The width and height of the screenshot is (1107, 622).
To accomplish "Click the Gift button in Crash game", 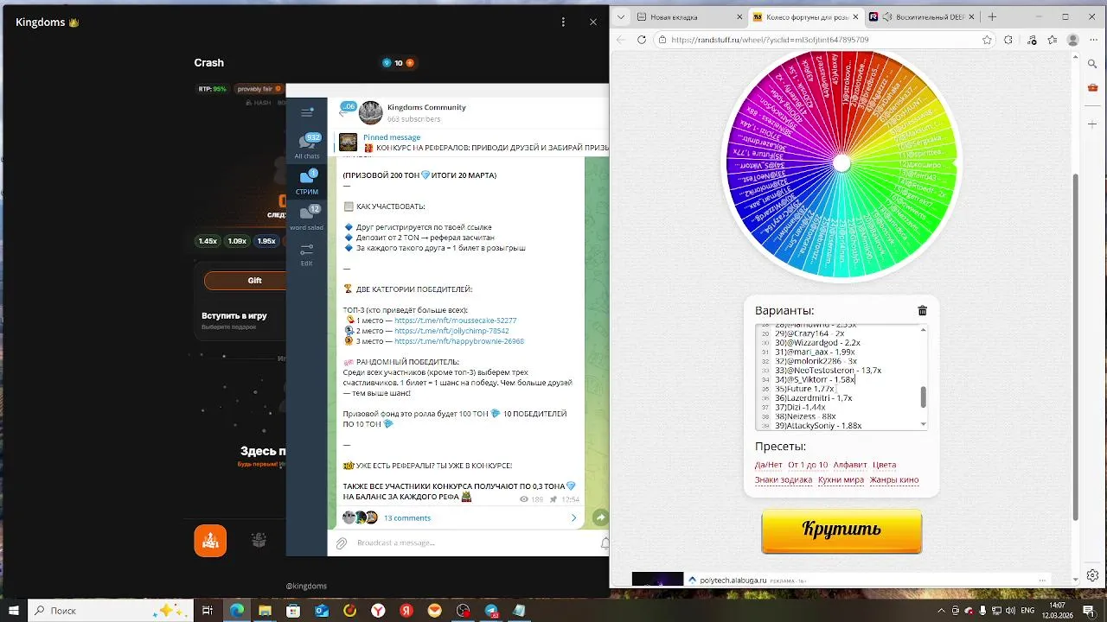I will tap(246, 280).
